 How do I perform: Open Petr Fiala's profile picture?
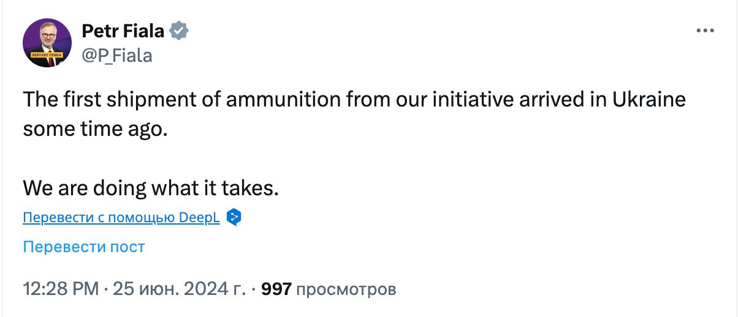tap(47, 43)
